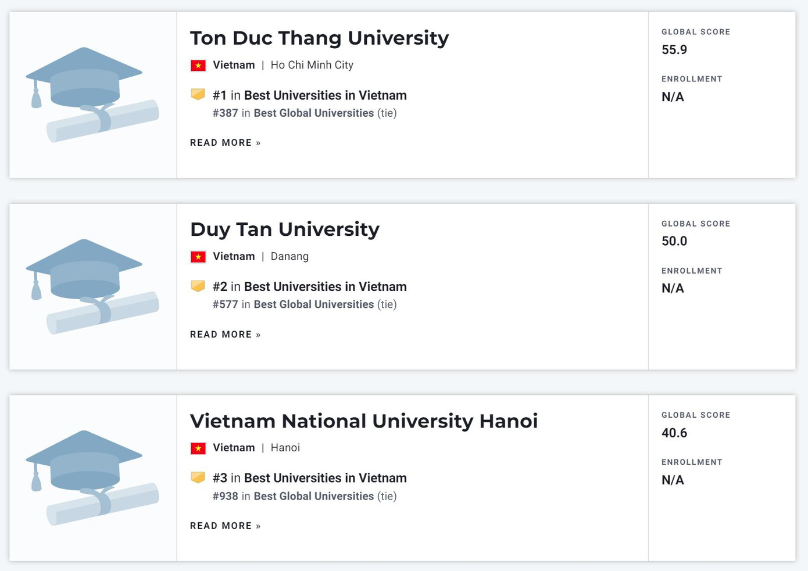This screenshot has width=808, height=571.
Task: Expand READ MORE for Ton Duc Thang University
Action: coord(225,142)
